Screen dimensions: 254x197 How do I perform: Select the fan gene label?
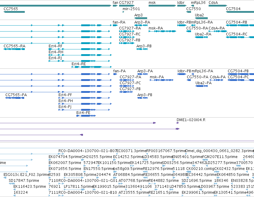point(115,3)
